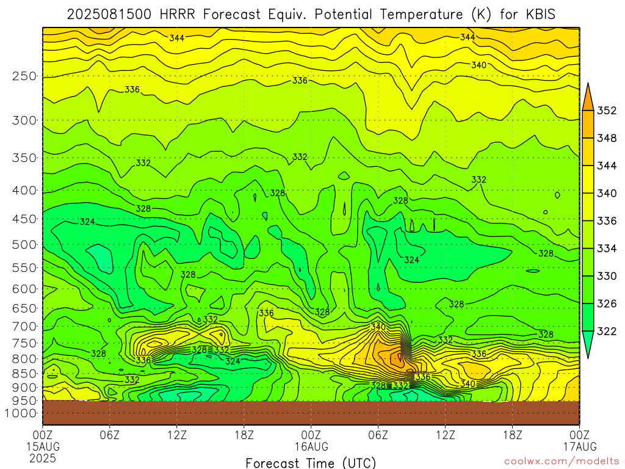Choose the 700 pressure axis label

[24, 327]
